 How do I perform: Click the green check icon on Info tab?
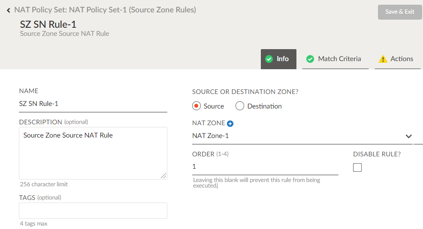pyautogui.click(x=269, y=59)
